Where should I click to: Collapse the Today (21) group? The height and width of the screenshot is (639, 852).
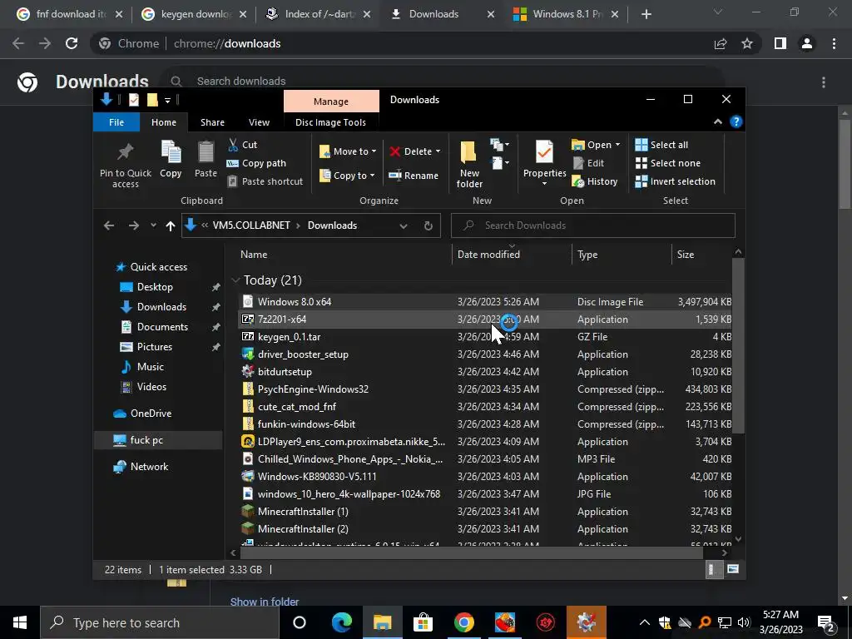tap(235, 280)
